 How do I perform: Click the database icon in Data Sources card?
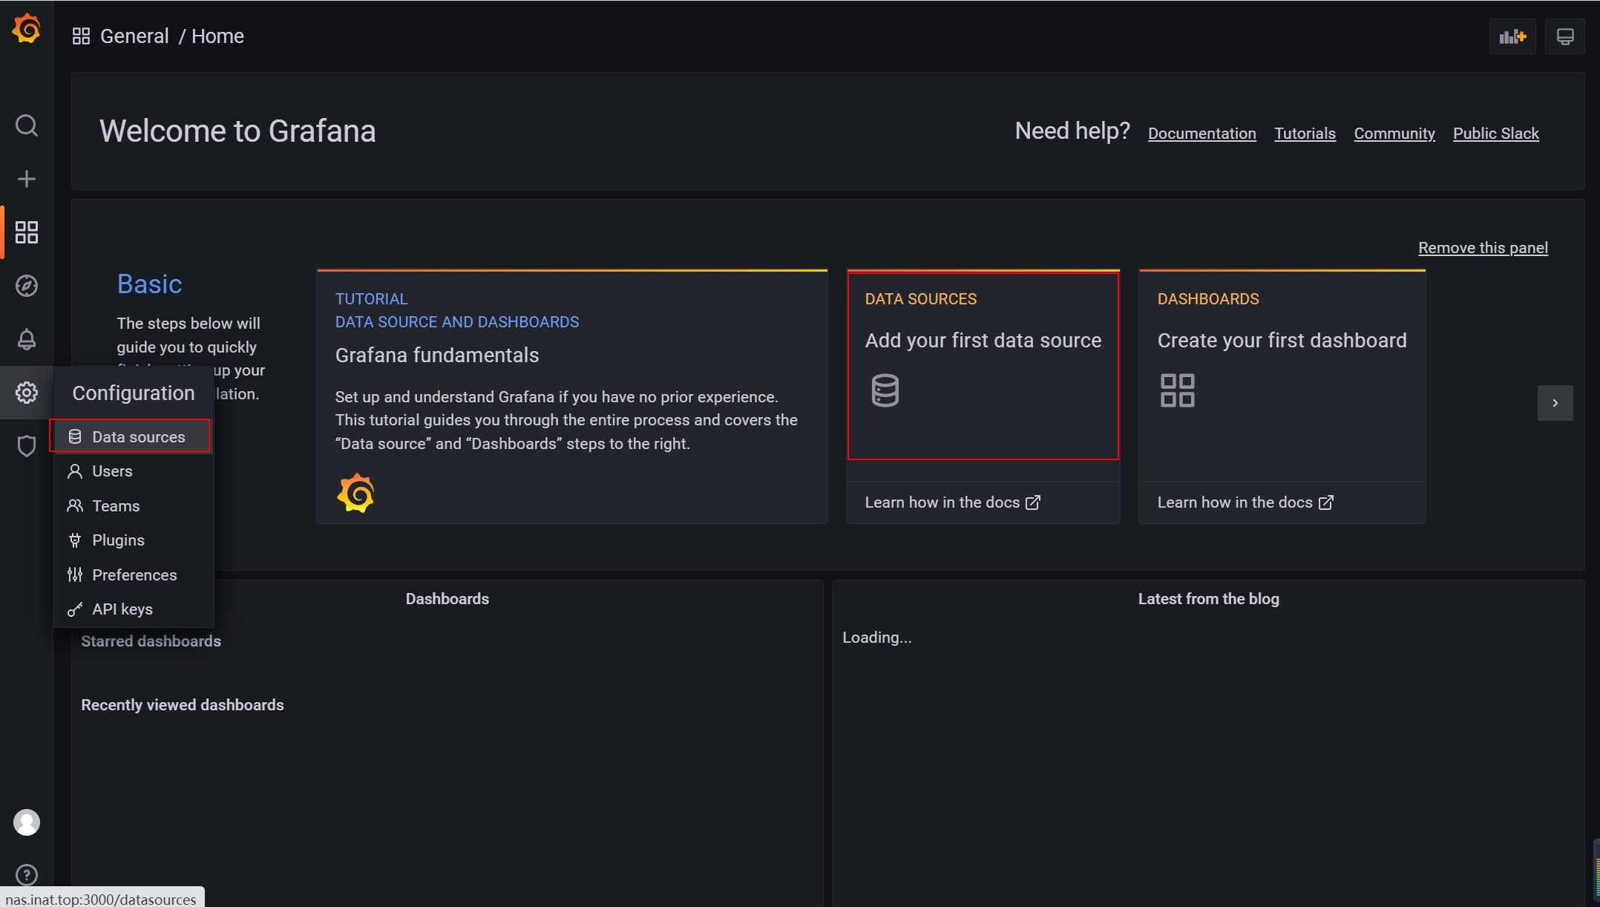[x=885, y=390]
